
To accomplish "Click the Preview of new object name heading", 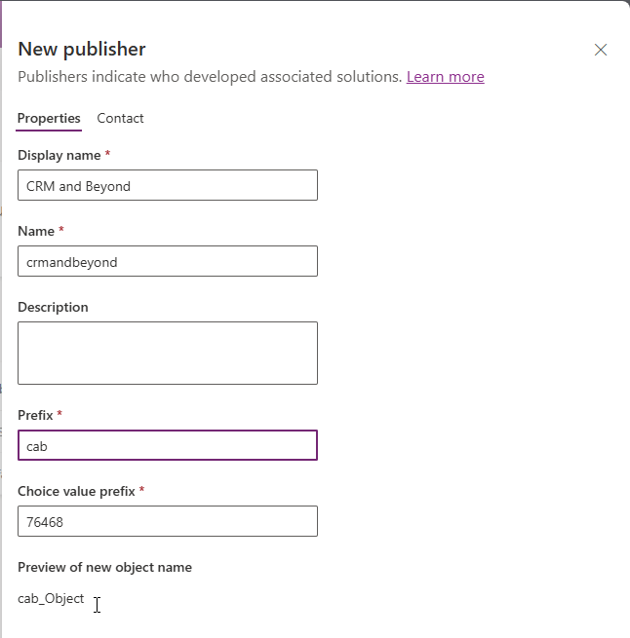I will [104, 567].
